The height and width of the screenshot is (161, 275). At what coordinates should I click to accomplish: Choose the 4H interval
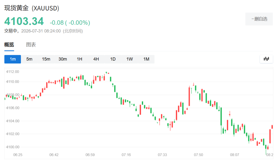pos(96,59)
